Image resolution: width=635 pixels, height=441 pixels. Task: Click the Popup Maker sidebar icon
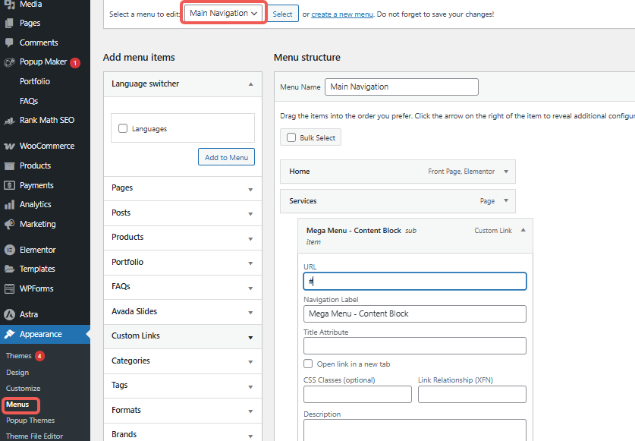(x=9, y=62)
